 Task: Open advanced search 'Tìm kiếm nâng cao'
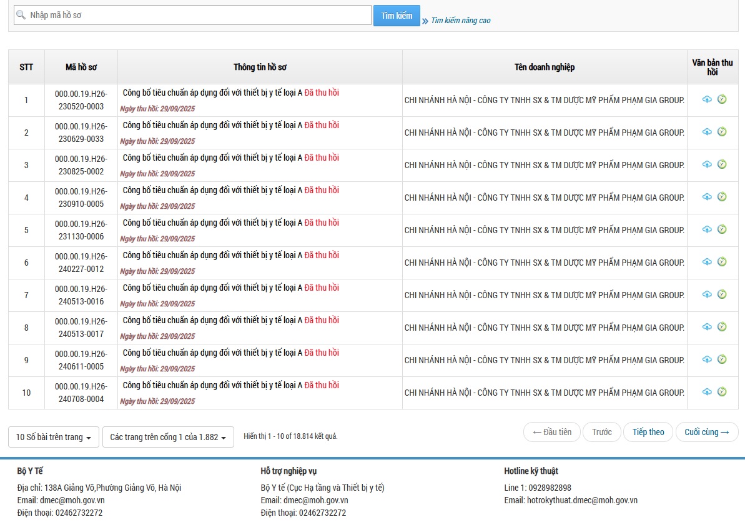[460, 21]
